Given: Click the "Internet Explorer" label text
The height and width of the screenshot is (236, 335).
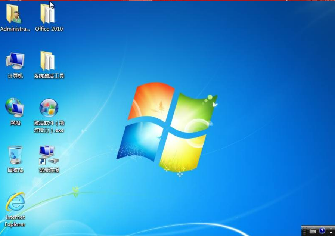Looking at the screenshot, I should (x=15, y=220).
